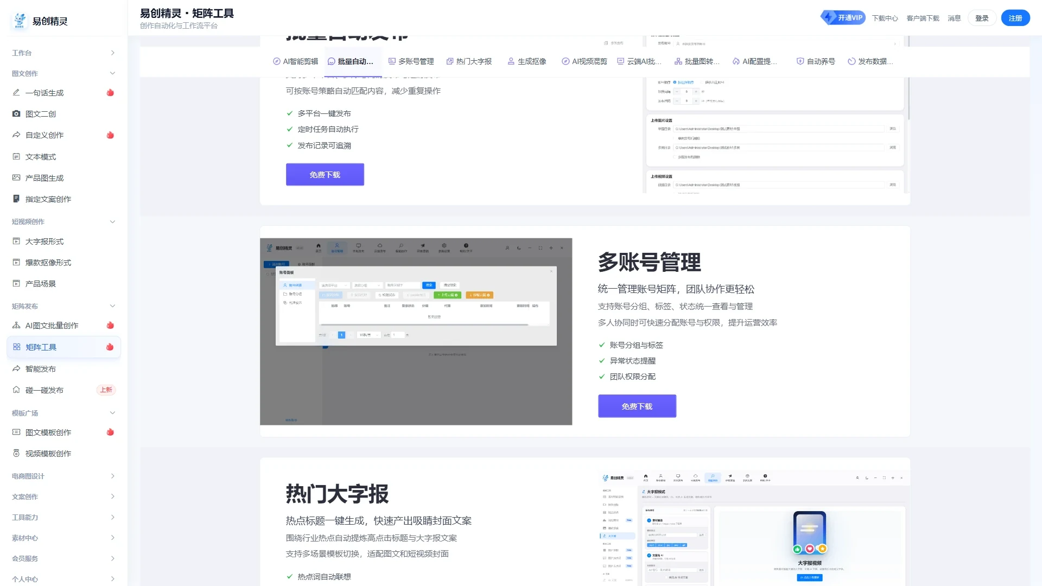Switch to the AI视频混剪 tab
This screenshot has height=586, width=1042.
584,61
